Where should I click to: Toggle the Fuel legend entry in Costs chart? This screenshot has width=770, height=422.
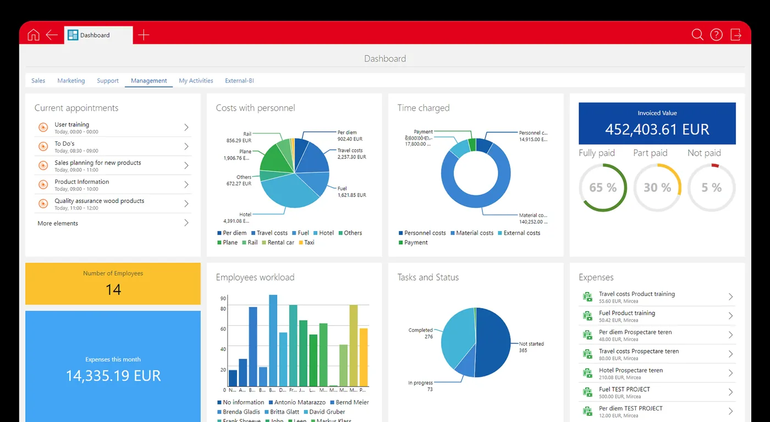point(300,233)
